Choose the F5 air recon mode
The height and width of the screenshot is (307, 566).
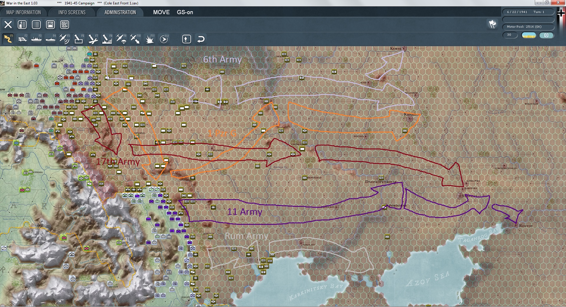click(65, 39)
